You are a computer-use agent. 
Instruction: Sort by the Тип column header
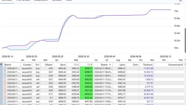[x=37, y=65]
